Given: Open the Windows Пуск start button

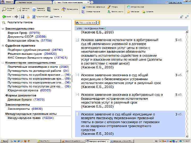Looking at the screenshot, I should click(4, 141).
